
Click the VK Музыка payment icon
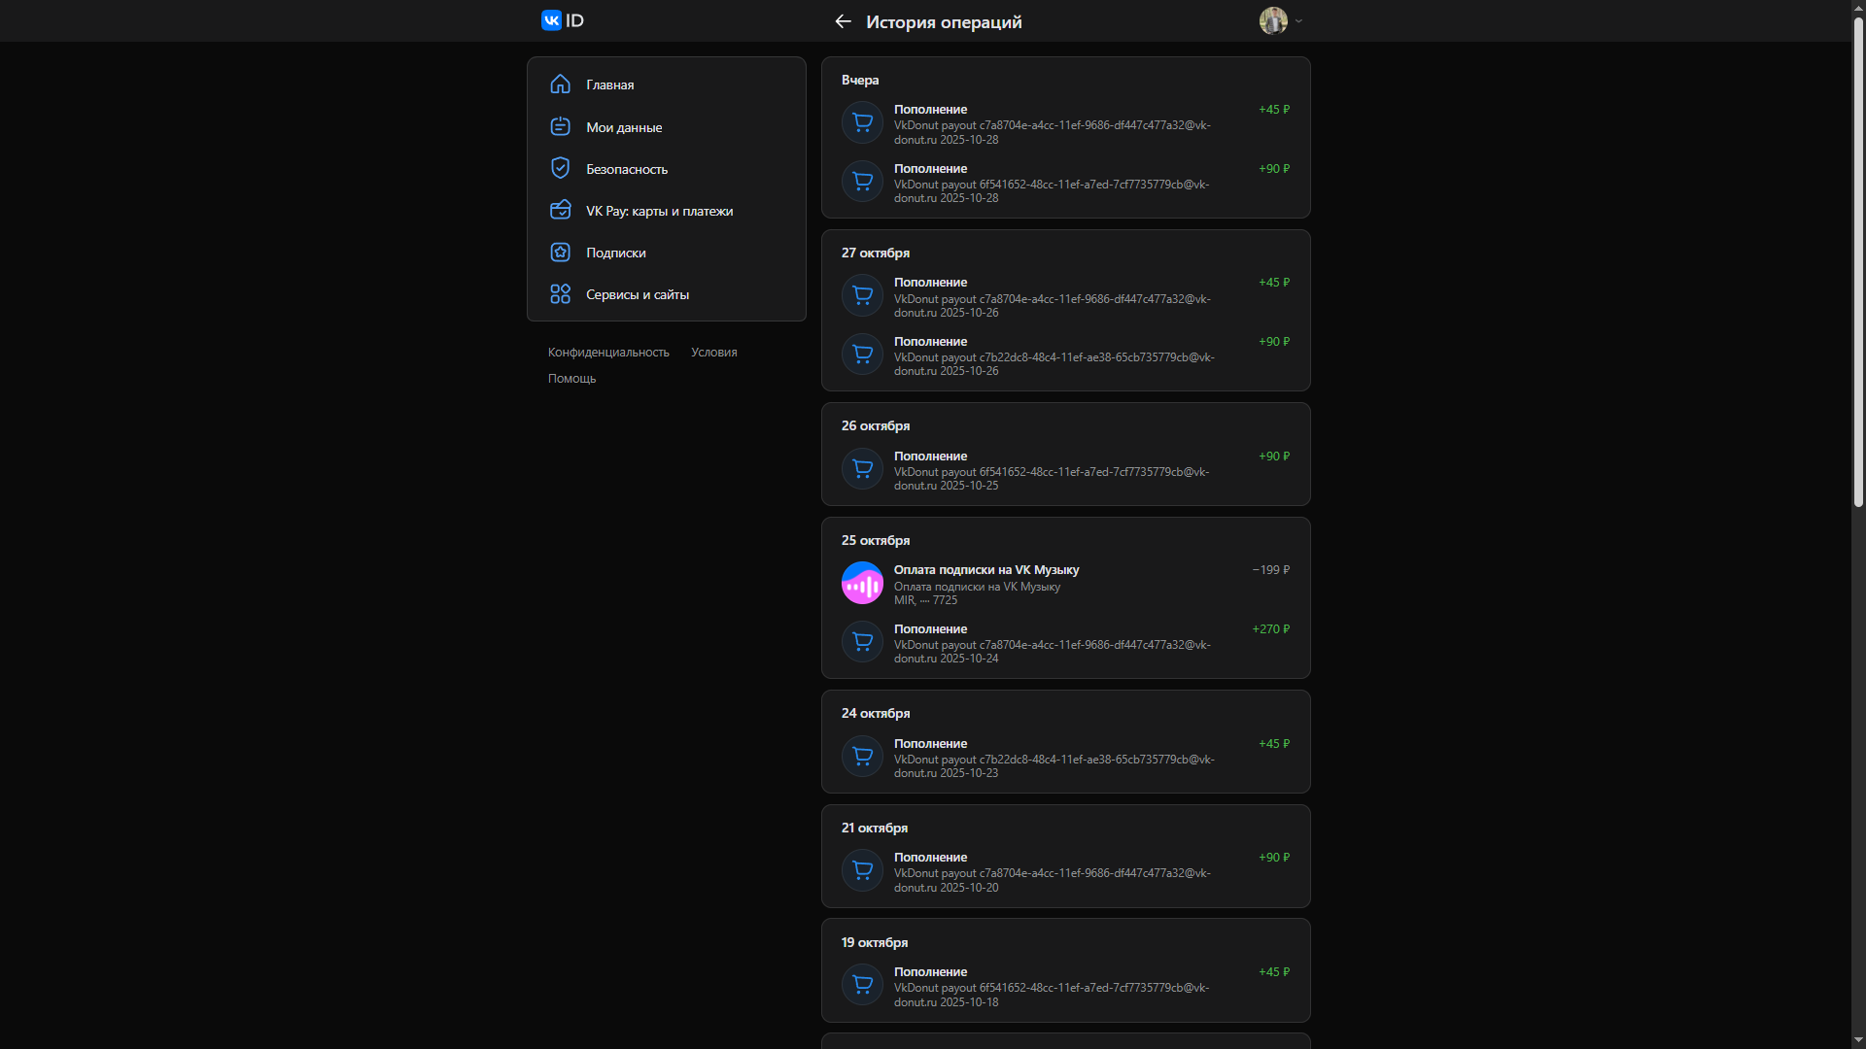pos(862,584)
